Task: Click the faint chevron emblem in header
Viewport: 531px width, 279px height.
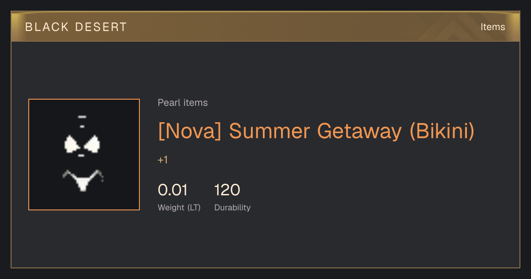Action: pyautogui.click(x=456, y=27)
